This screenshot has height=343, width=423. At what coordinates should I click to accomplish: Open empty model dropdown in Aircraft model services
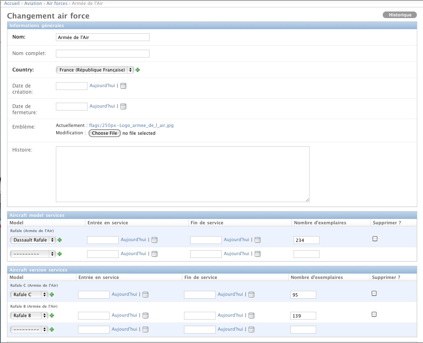[x=33, y=254]
